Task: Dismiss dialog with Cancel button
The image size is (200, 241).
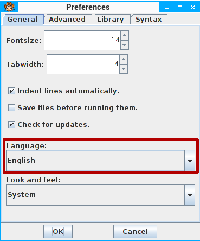Action: pyautogui.click(x=135, y=232)
